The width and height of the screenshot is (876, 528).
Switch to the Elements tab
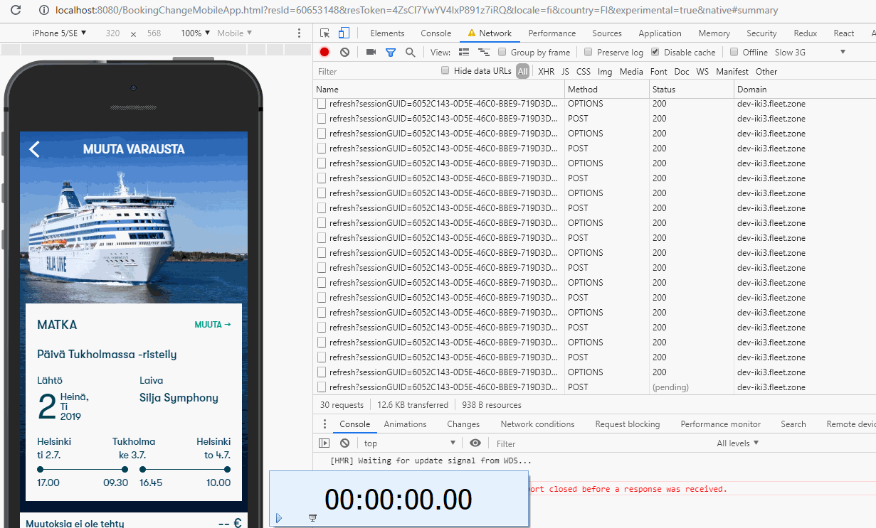click(387, 33)
